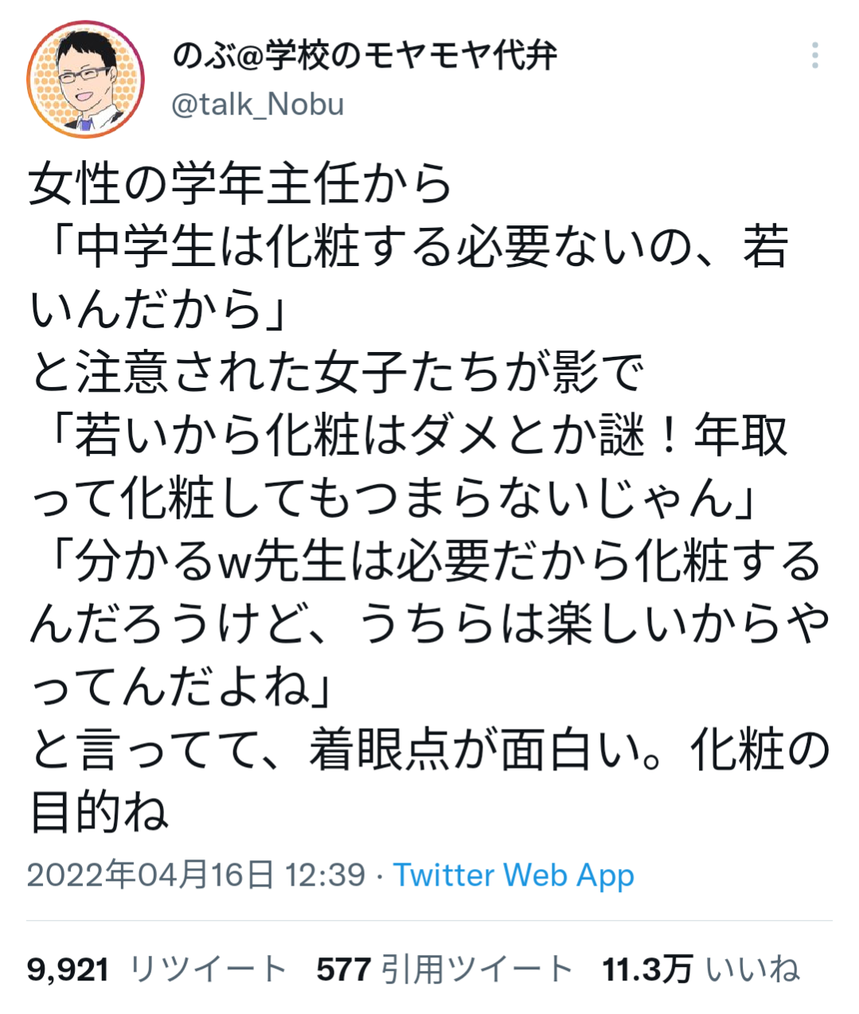View the 9,921 retweet count
Viewport: 859px width, 1014px height.
[68, 969]
